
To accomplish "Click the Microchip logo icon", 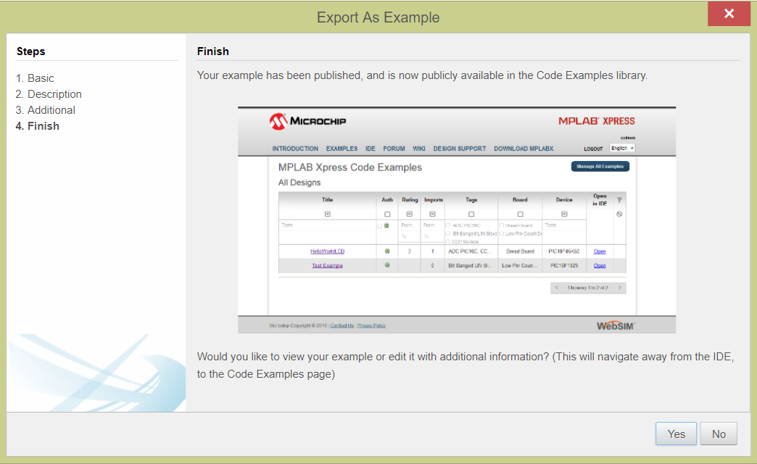I will coord(278,121).
